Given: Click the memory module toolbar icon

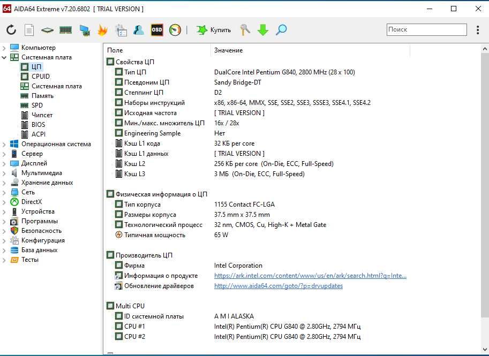Looking at the screenshot, I should click(x=65, y=30).
